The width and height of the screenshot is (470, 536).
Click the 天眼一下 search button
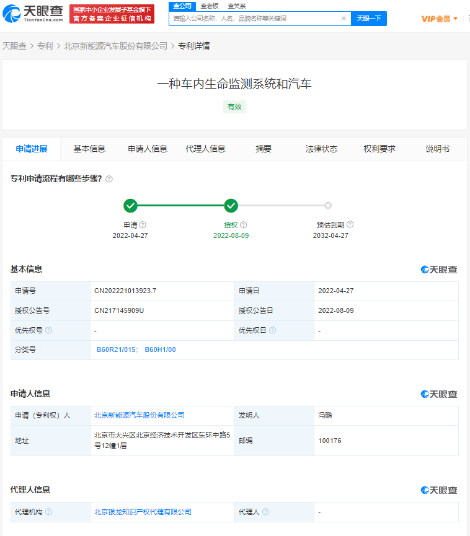point(368,19)
